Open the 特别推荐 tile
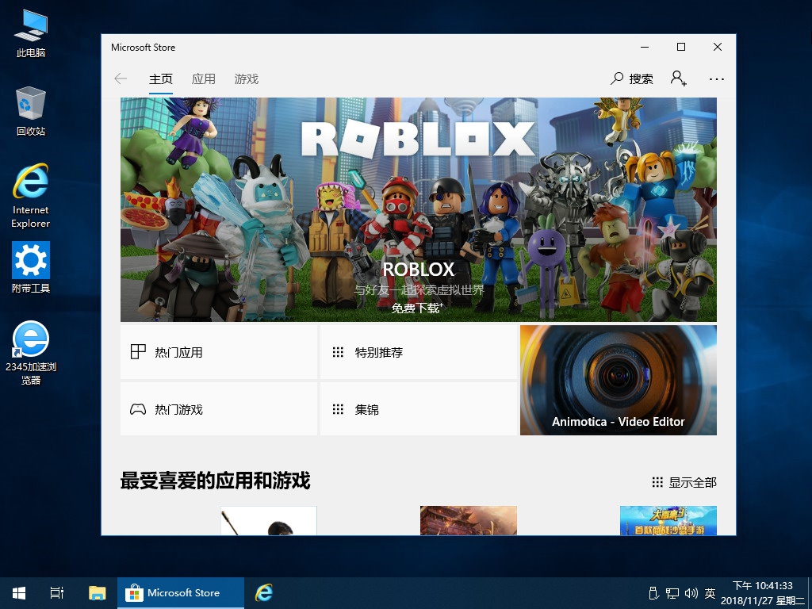Image resolution: width=812 pixels, height=609 pixels. click(419, 352)
